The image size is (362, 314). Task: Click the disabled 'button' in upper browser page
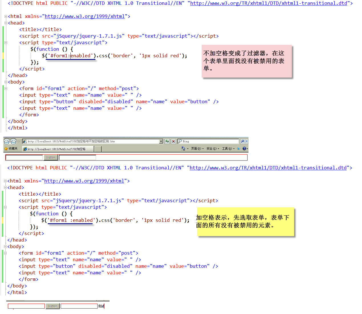[x=51, y=157]
